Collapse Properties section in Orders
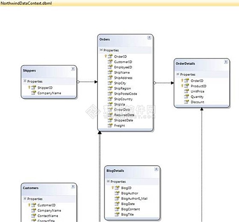239x222 pixels. (101, 50)
